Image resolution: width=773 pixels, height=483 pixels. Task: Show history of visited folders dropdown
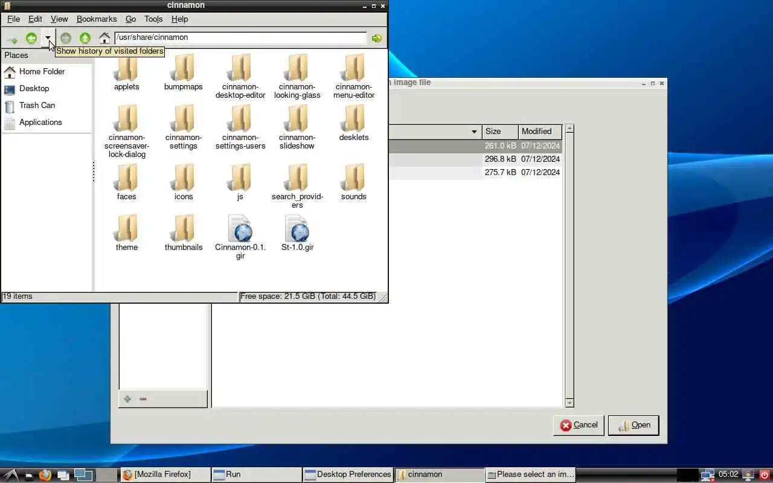click(48, 38)
